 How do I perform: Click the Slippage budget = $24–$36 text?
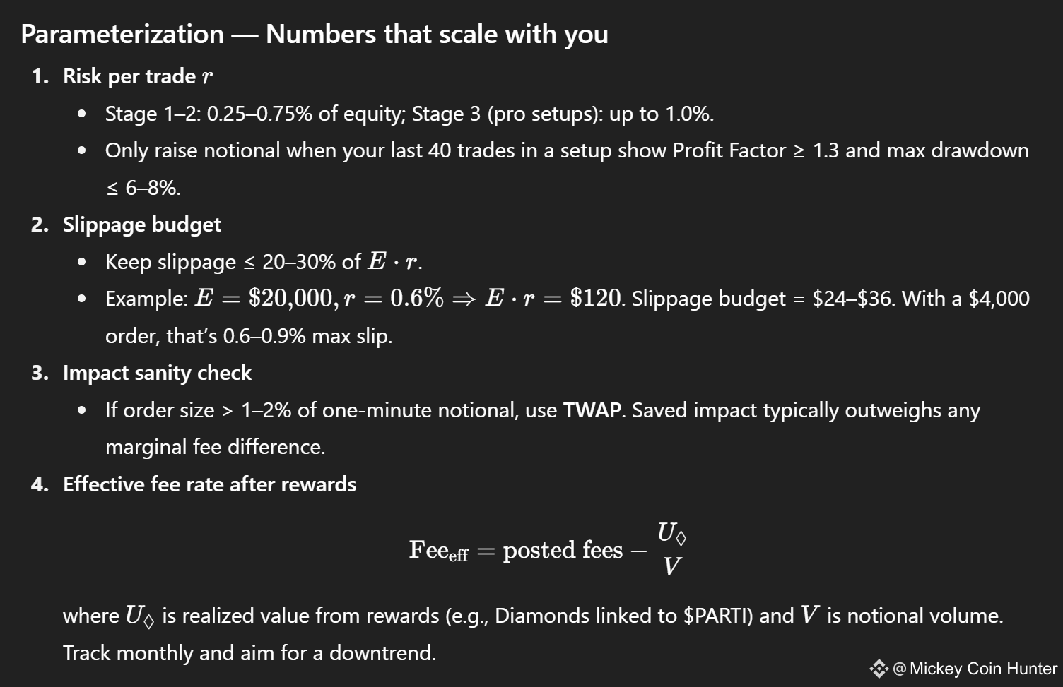(x=763, y=299)
